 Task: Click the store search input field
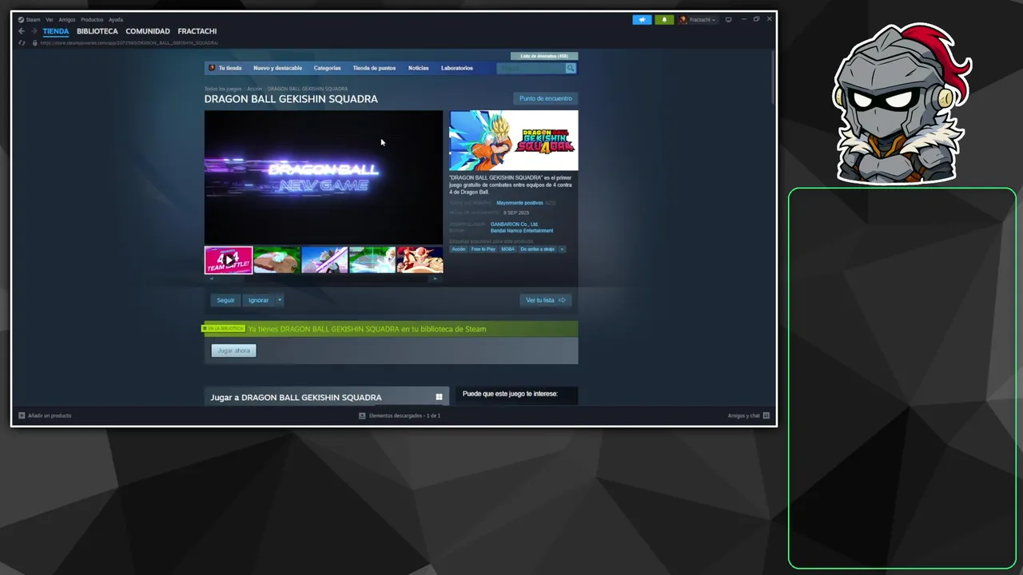pos(531,68)
